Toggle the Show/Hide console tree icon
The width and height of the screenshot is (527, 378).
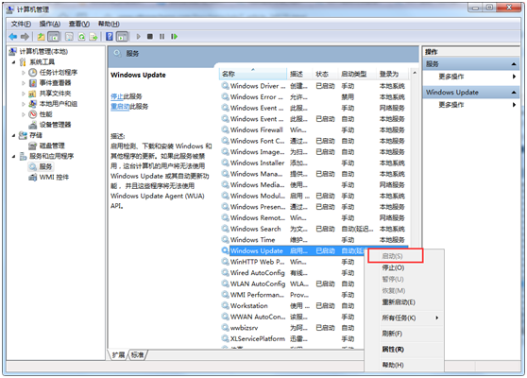[x=54, y=36]
